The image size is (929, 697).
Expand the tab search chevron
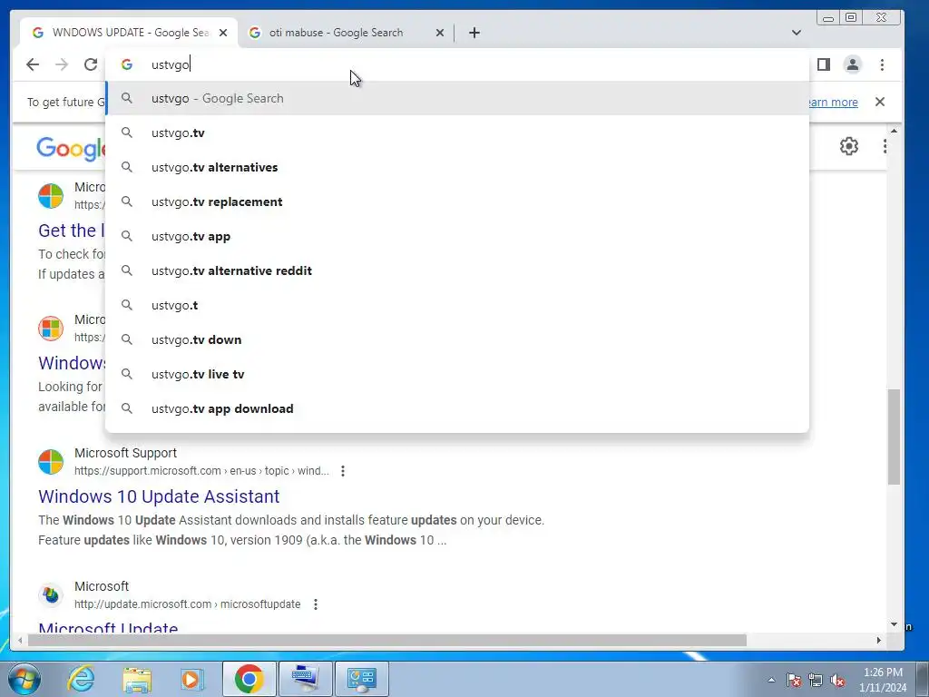[797, 33]
